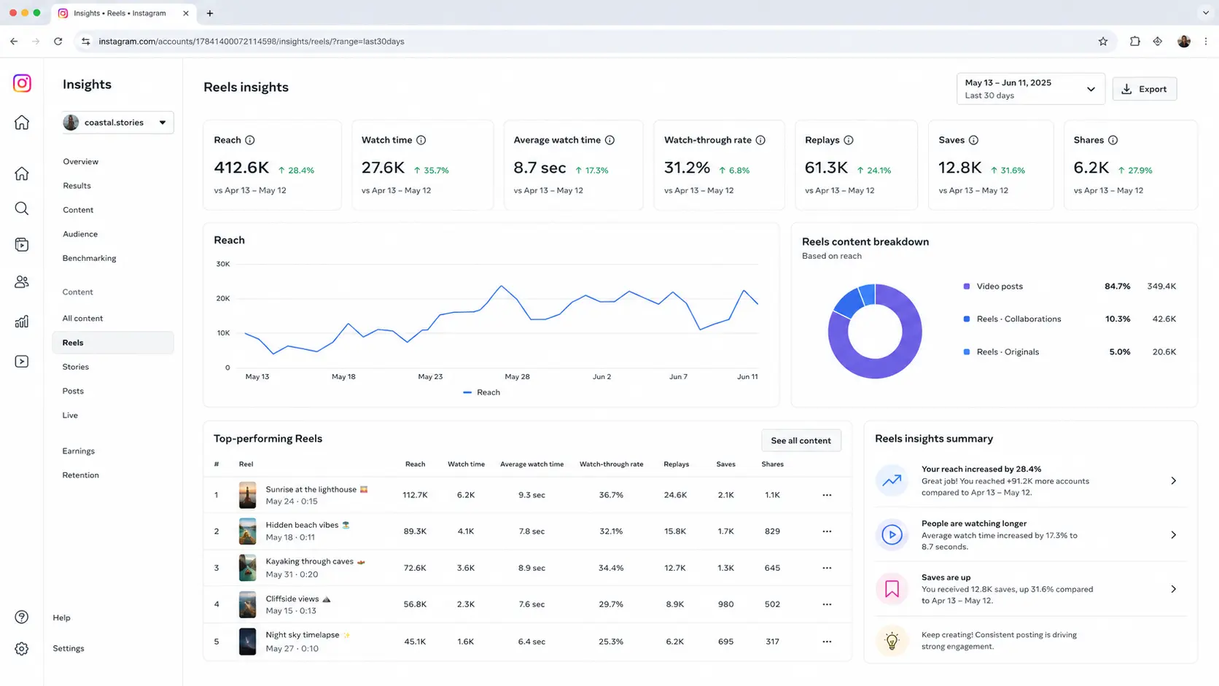Select Audience in Insights menu

(x=80, y=234)
